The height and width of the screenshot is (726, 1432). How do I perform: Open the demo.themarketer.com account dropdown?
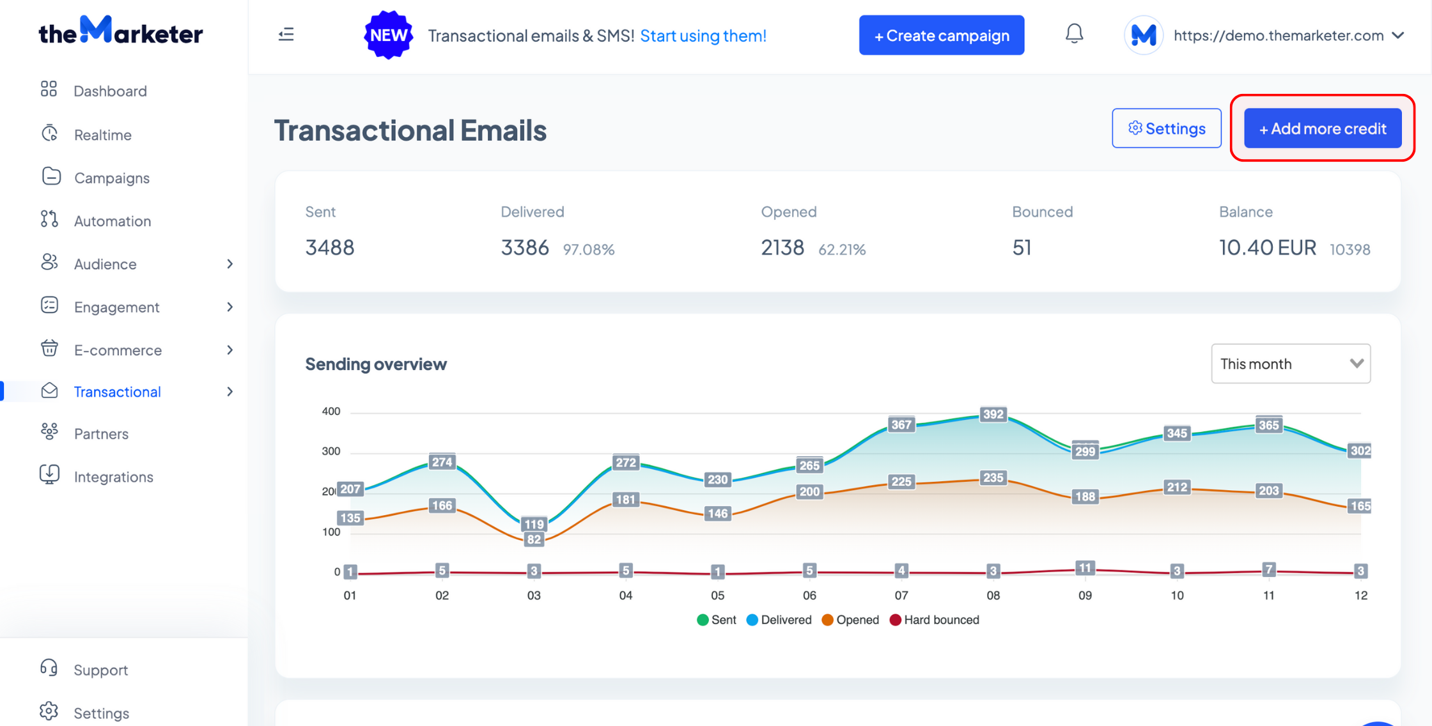1288,35
